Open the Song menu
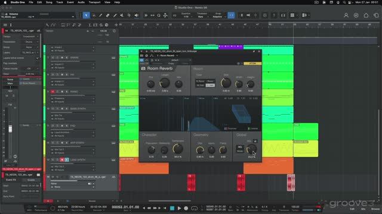This screenshot has width=382, height=214. [49, 2]
